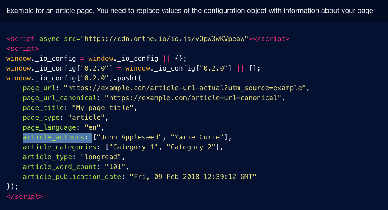Click the canonical article URL string
This screenshot has height=210, width=388.
[x=193, y=98]
